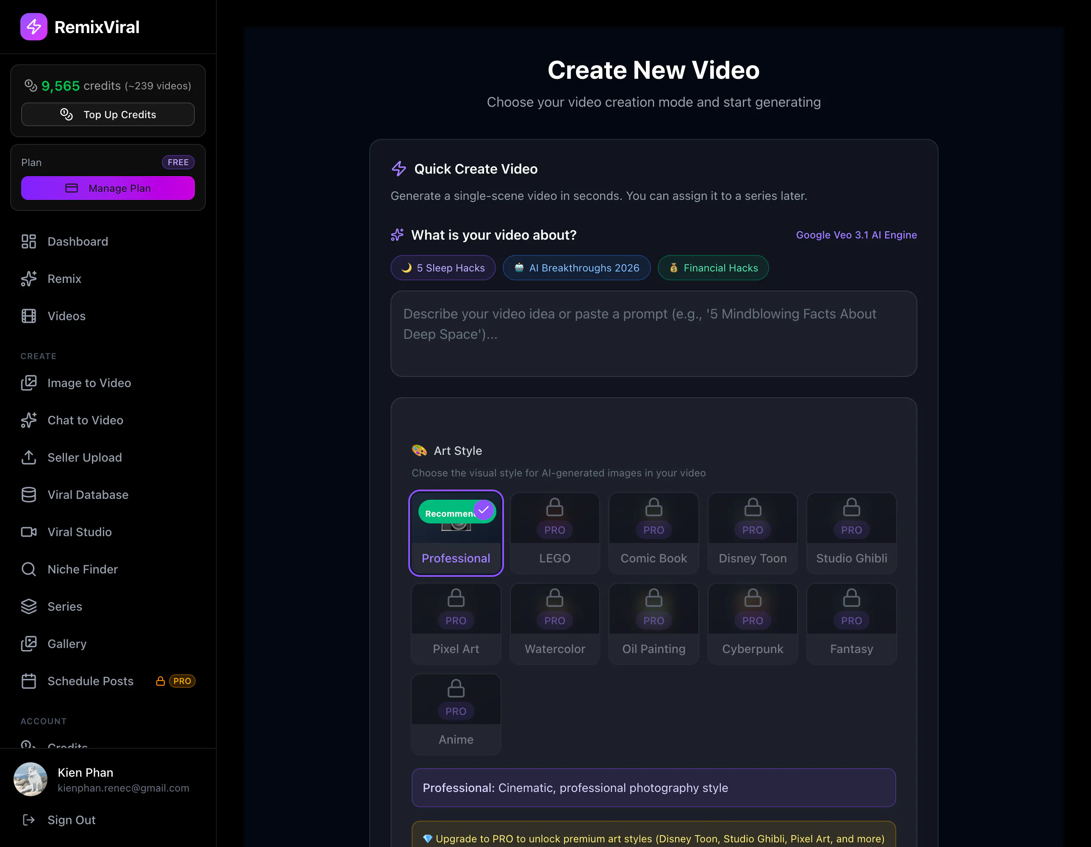
Task: Click the Chat to Video sparkle icon
Action: coord(28,420)
